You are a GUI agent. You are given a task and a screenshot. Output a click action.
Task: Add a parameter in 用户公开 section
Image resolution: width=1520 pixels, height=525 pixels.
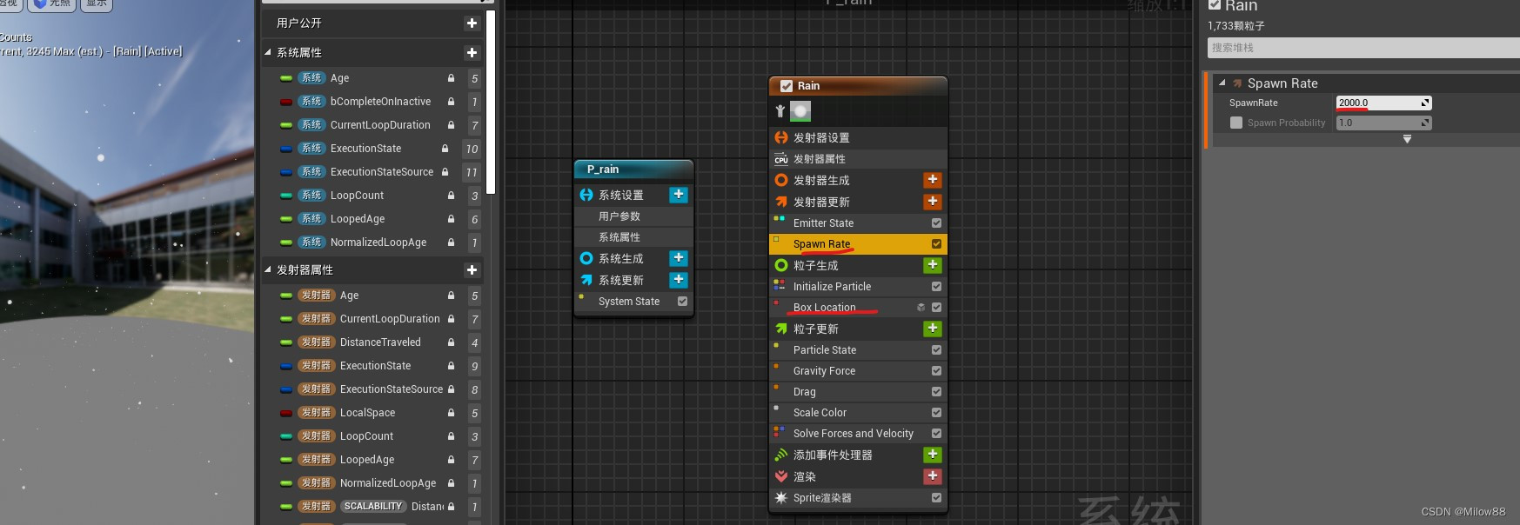[x=472, y=23]
